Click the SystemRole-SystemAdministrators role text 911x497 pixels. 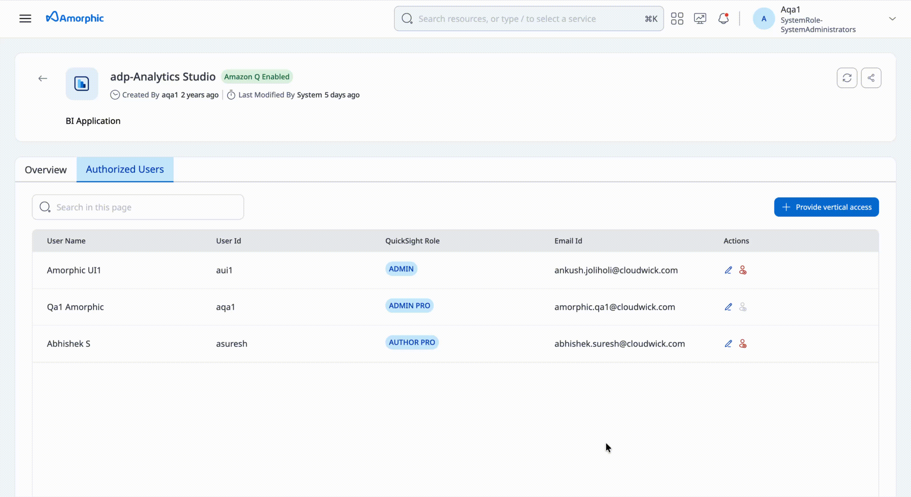tap(818, 25)
